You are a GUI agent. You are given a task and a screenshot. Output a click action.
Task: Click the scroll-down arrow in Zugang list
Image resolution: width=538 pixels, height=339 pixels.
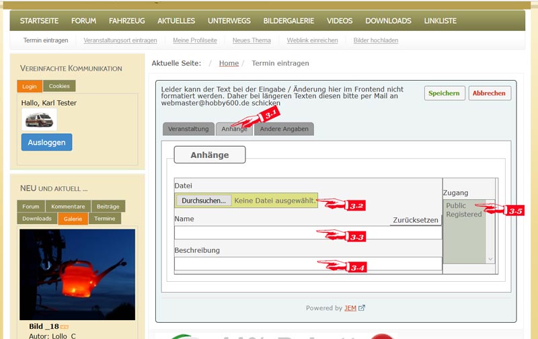(x=490, y=259)
